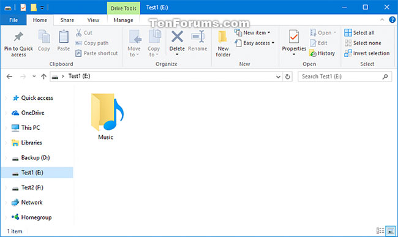This screenshot has height=237, width=398.
Task: Click the Search Test1 (E:) box
Action: pyautogui.click(x=345, y=77)
